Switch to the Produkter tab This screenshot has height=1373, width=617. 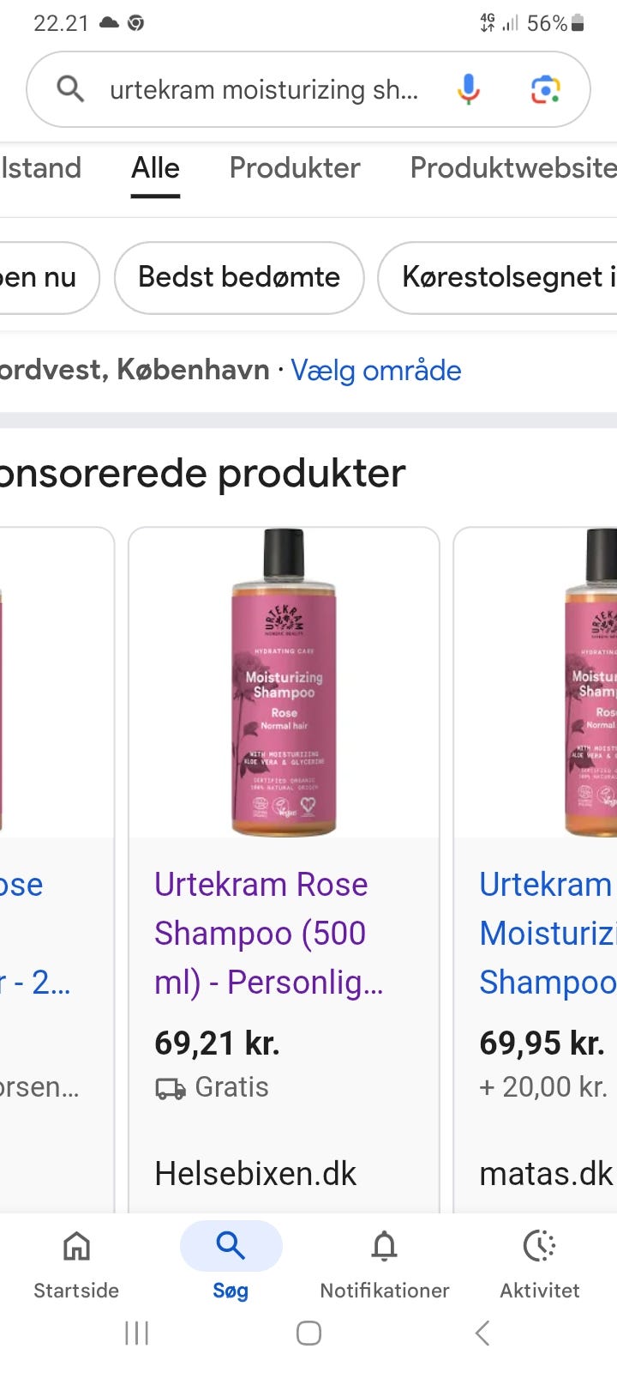click(x=295, y=168)
